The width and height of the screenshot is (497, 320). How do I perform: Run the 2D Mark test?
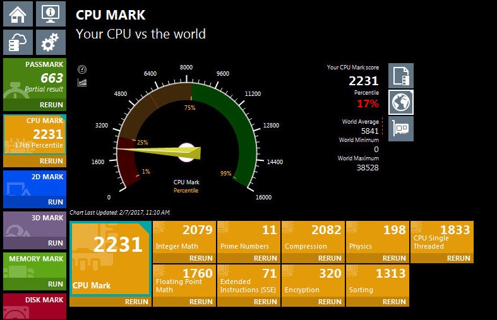55,202
